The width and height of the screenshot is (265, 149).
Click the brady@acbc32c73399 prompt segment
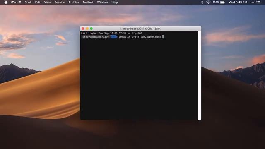[x=96, y=37]
